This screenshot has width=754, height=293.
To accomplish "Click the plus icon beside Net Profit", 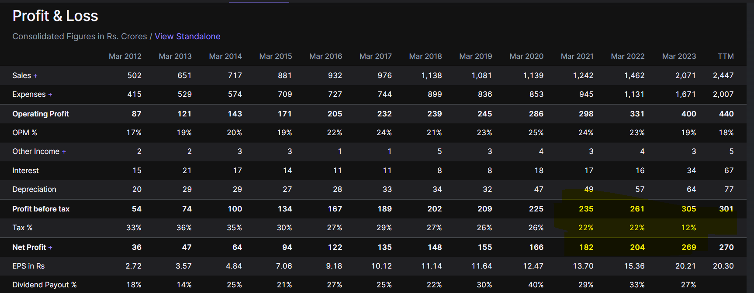I will (x=50, y=248).
